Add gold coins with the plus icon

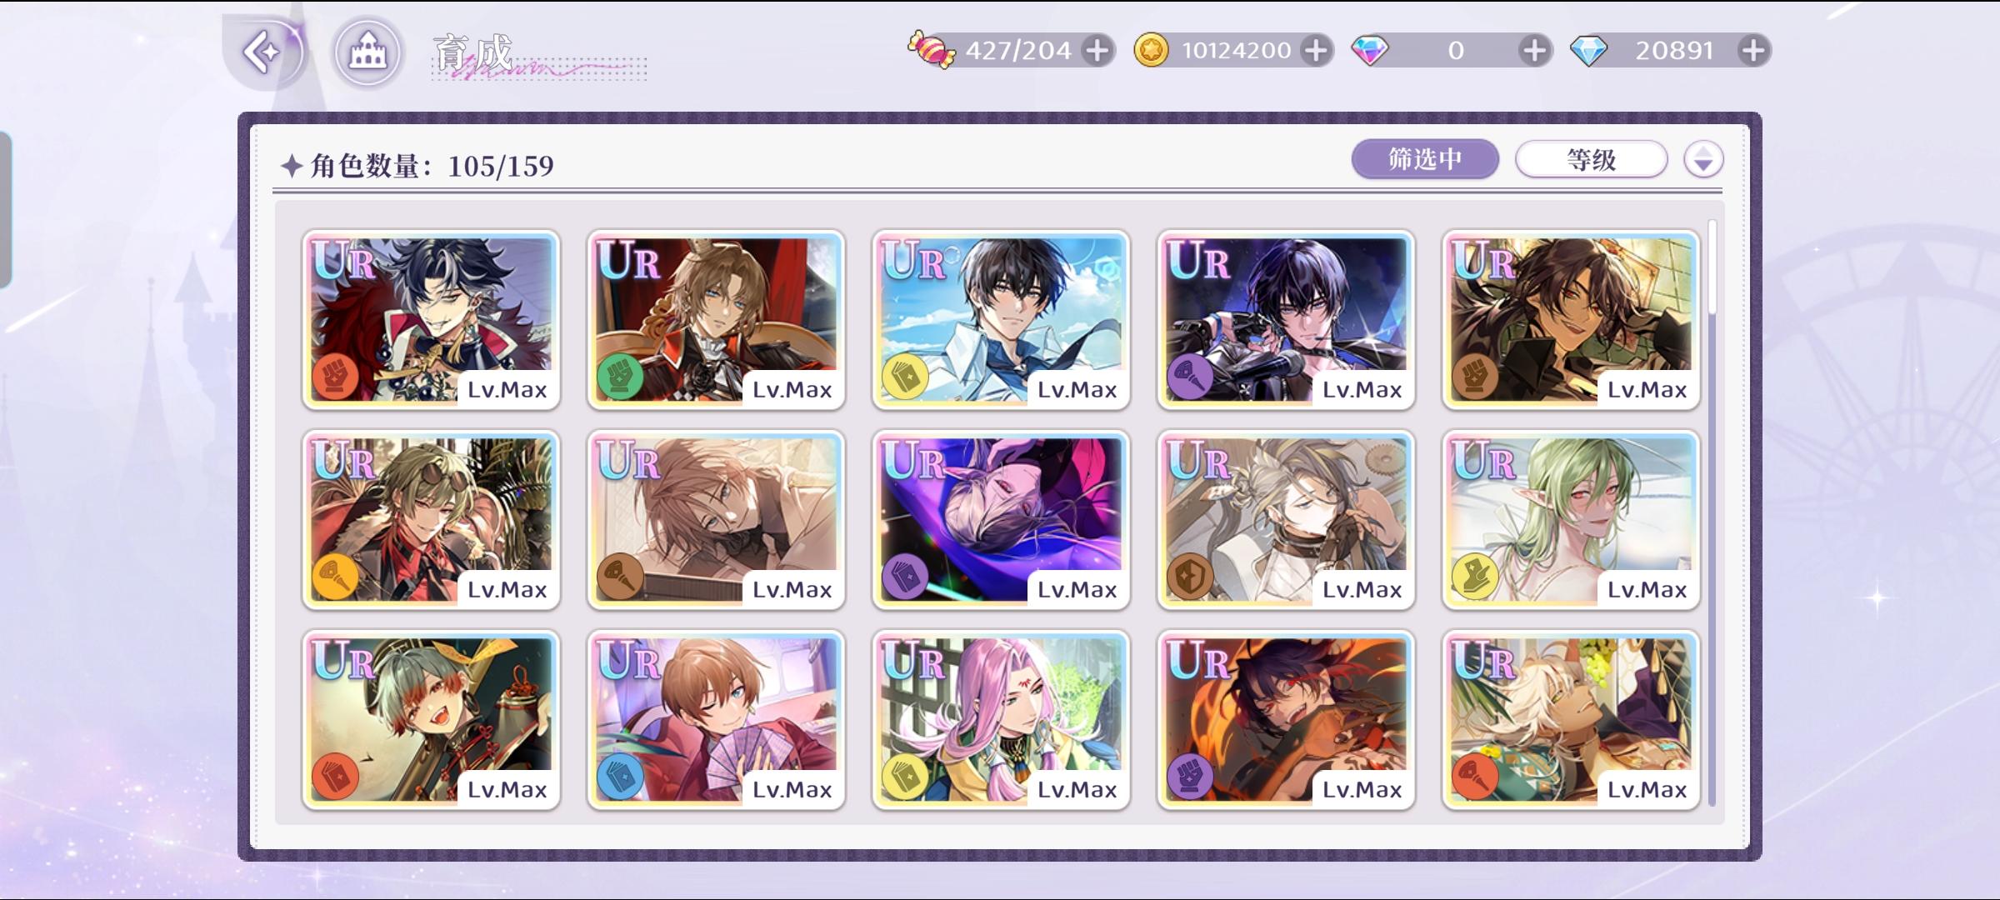pos(1316,51)
